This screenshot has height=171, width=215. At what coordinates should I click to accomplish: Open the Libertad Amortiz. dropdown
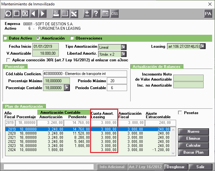coord(124,54)
